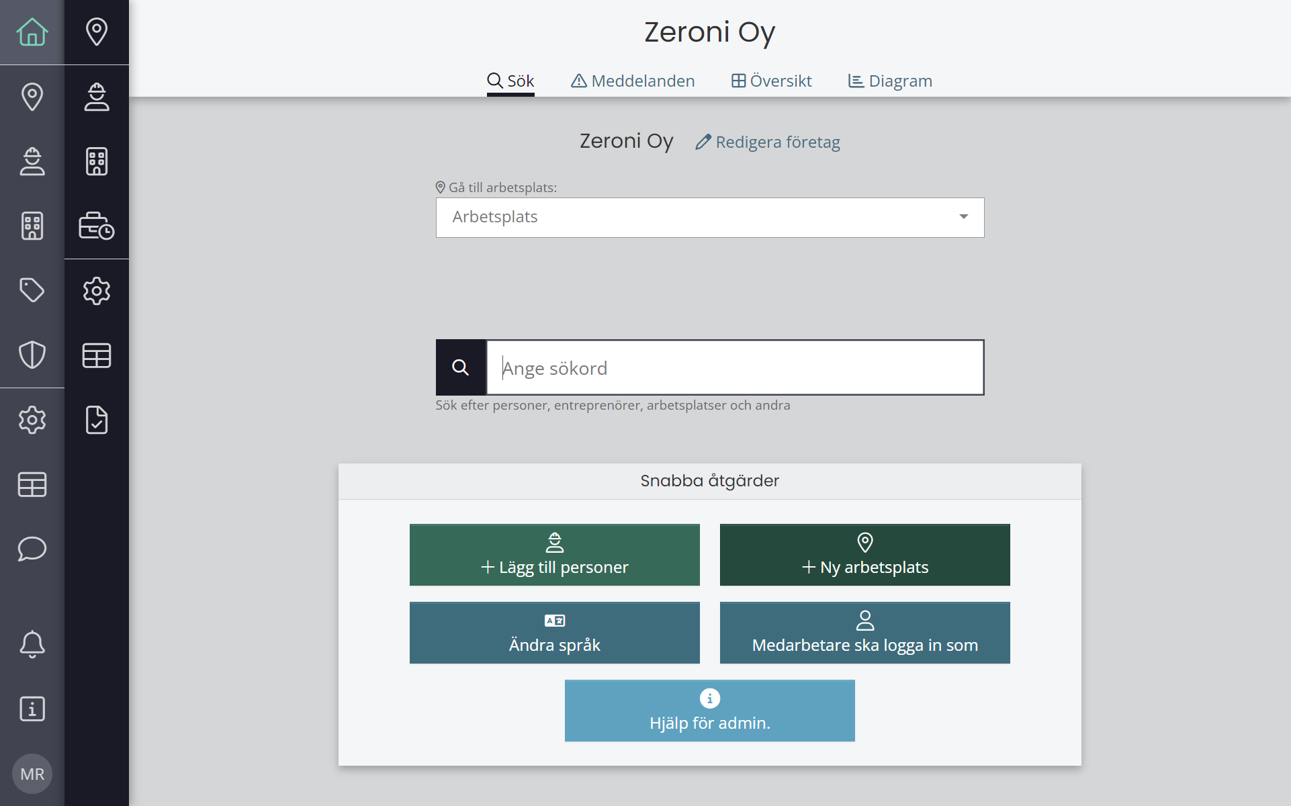This screenshot has height=806, width=1291.
Task: Open the shield icon in sidebar
Action: [x=32, y=355]
